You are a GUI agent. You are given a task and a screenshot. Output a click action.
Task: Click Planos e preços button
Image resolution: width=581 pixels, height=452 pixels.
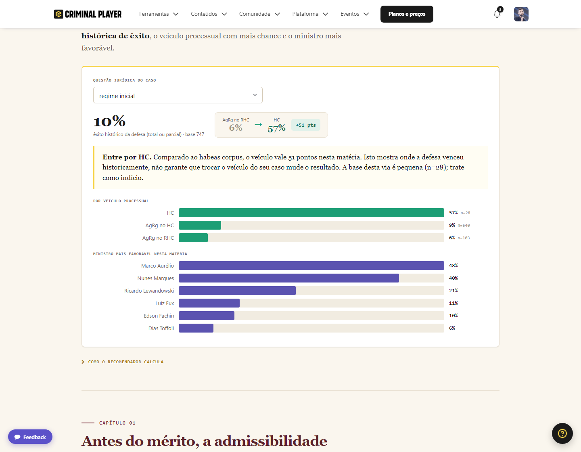click(407, 14)
